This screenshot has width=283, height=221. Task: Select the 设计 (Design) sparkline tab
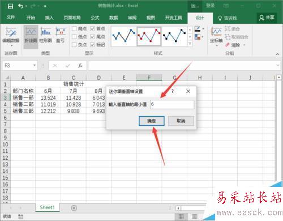tap(200, 18)
